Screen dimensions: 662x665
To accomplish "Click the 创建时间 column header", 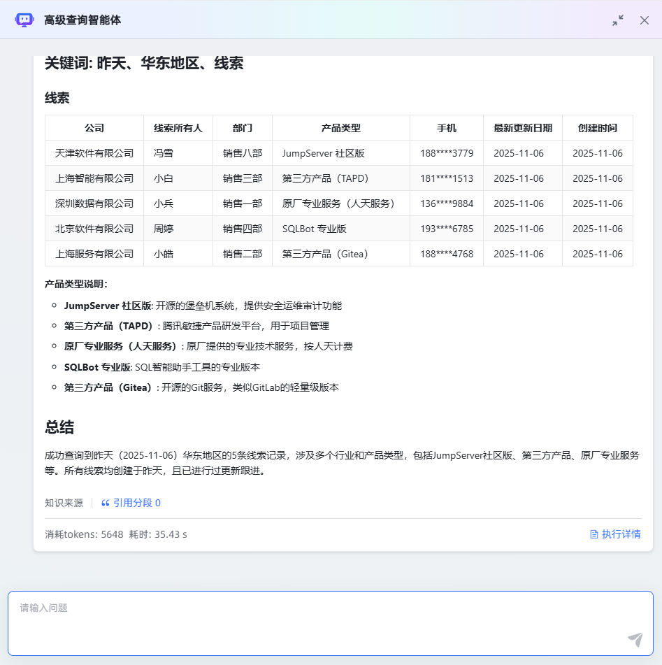I will pyautogui.click(x=598, y=128).
